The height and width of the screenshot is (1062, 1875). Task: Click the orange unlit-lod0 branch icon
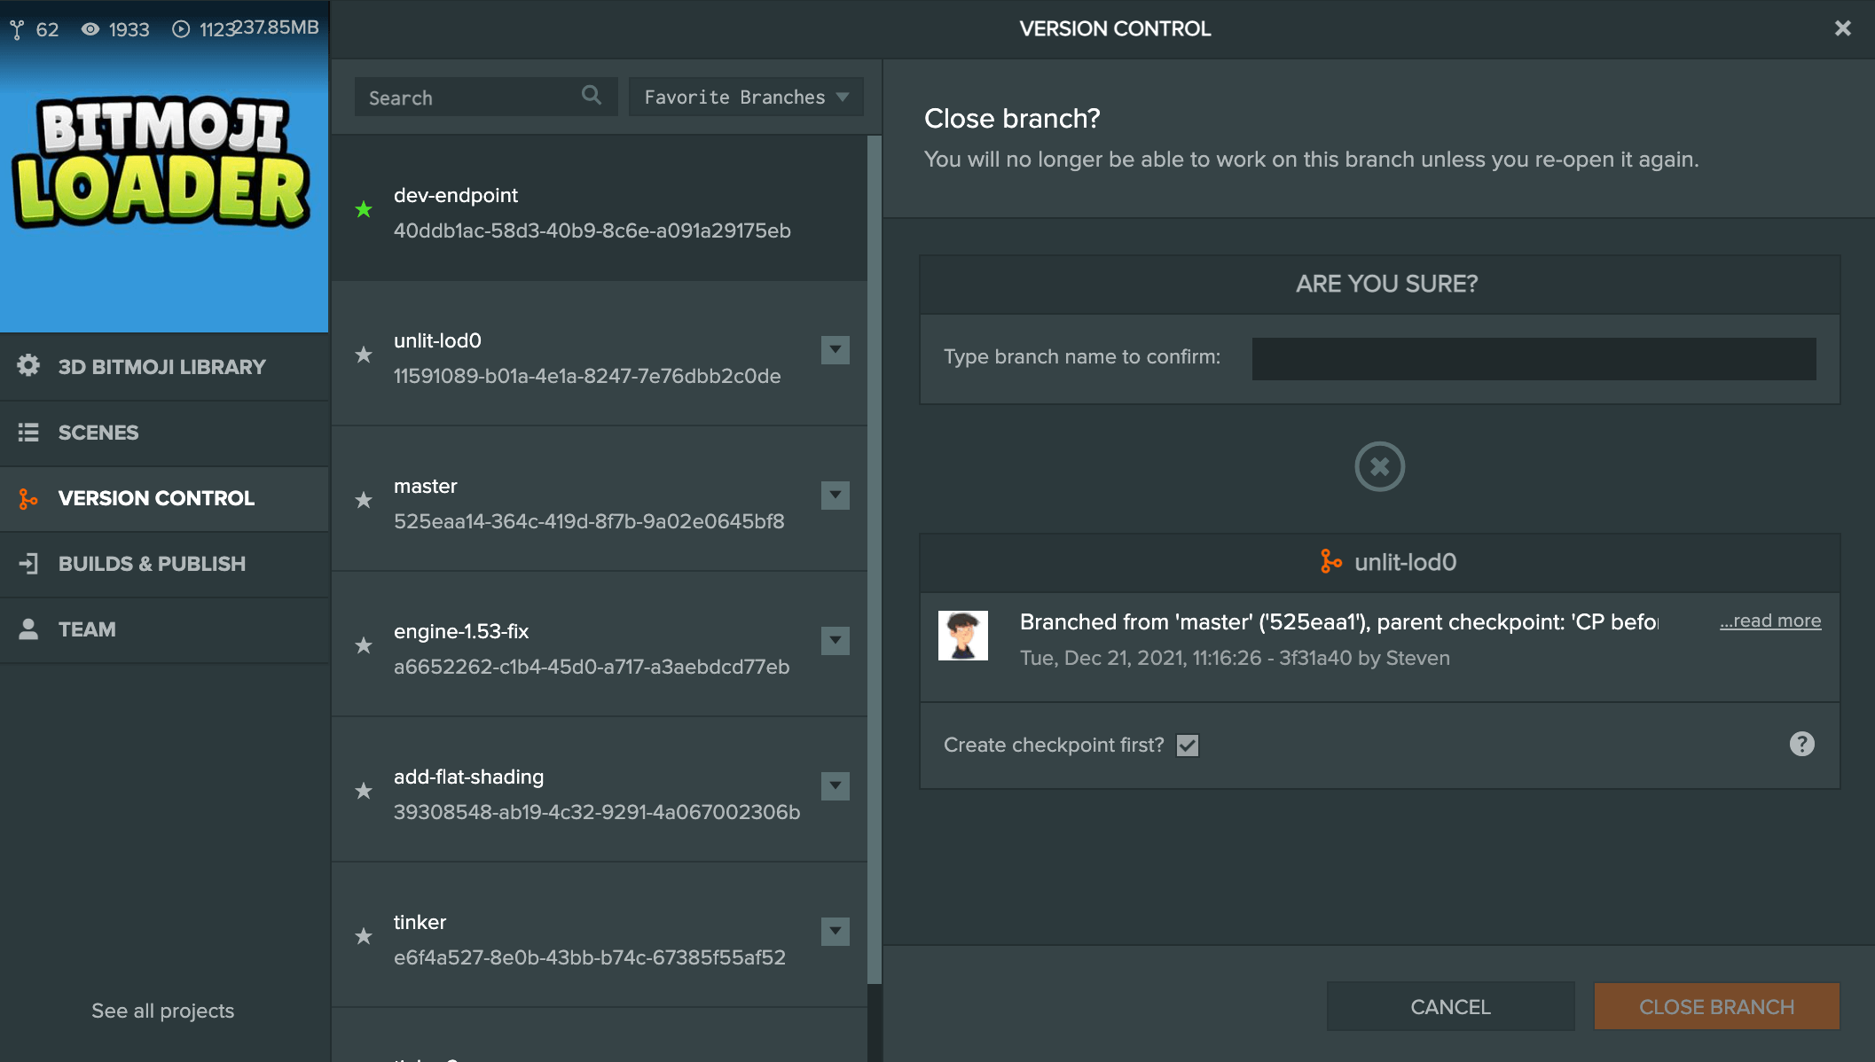(x=1330, y=561)
